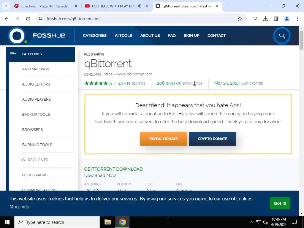Go back to previous page
Screen dimensions: 304x228
pyautogui.click(x=7, y=19)
